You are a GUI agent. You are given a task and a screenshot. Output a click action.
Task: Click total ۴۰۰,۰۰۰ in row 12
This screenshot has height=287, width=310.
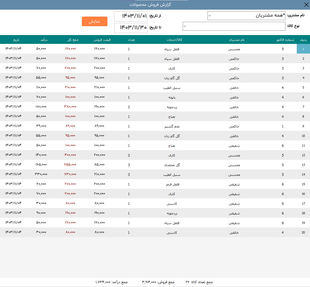[x=70, y=155]
